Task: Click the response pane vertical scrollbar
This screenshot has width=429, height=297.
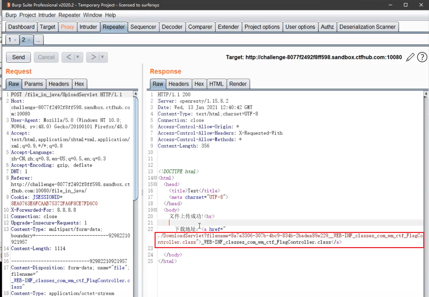Action: click(426, 194)
